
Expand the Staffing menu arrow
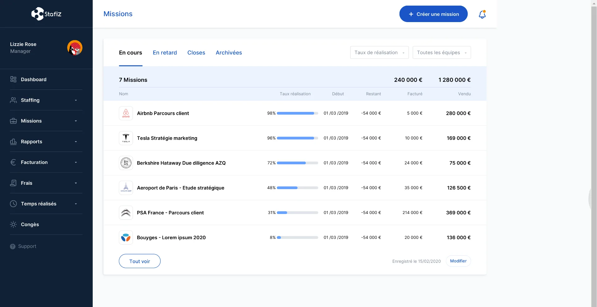click(76, 100)
